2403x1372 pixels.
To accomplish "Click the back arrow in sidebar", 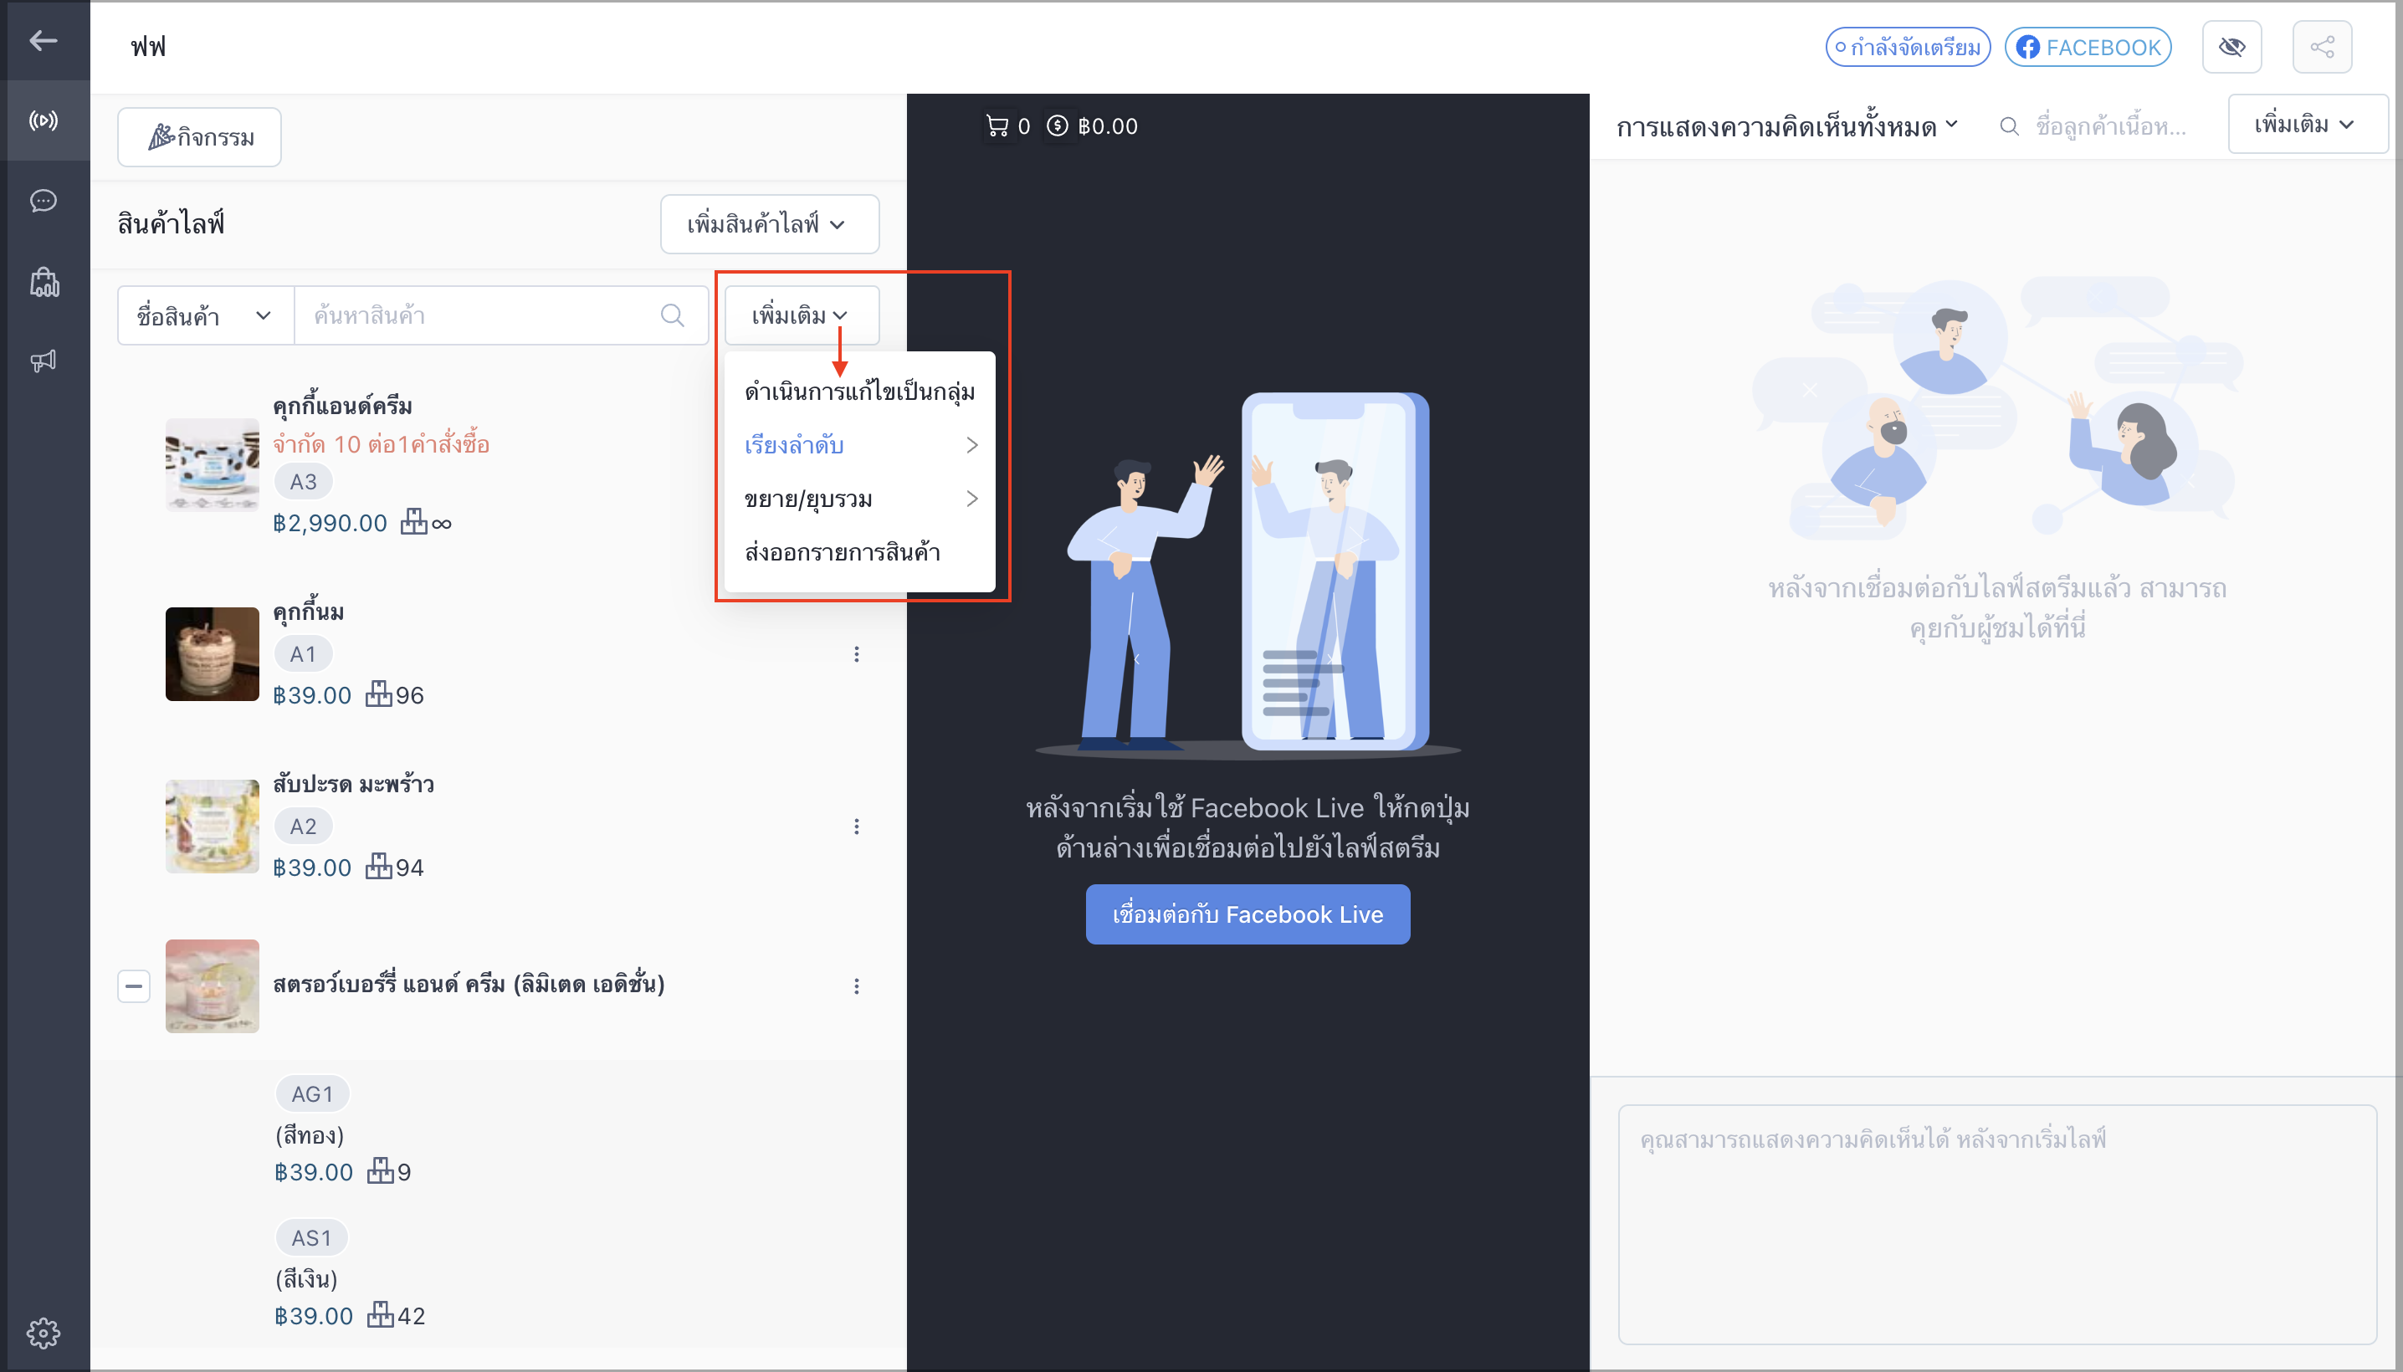I will pos(44,40).
